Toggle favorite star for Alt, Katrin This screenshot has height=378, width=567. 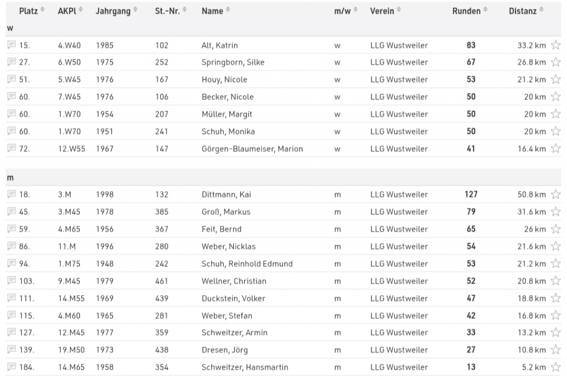pos(555,45)
